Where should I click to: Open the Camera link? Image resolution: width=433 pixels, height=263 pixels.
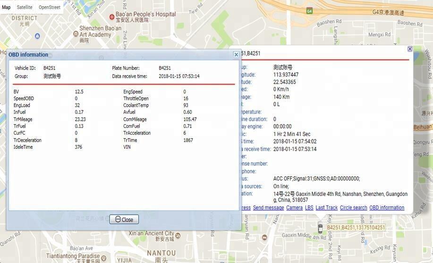[x=294, y=208]
